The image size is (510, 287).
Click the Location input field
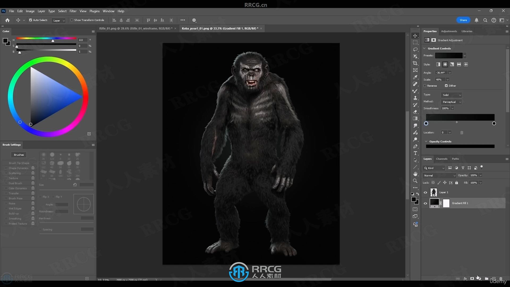444,132
